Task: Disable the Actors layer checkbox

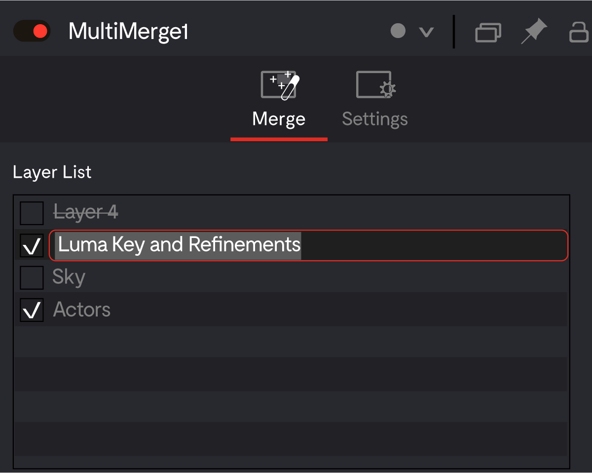Action: (31, 310)
